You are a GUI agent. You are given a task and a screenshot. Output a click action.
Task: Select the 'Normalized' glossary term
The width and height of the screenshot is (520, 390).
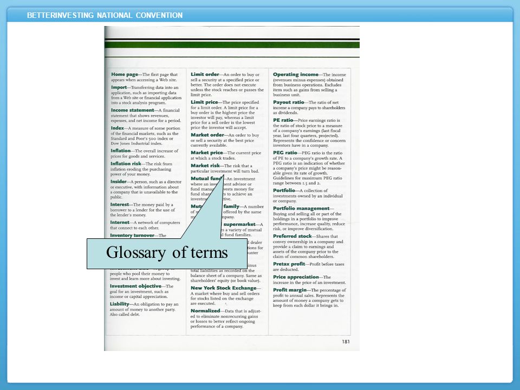coord(205,311)
